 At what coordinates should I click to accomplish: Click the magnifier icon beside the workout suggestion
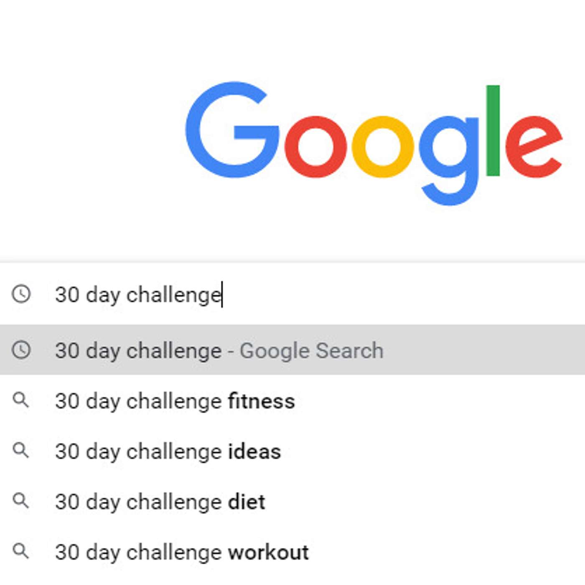pos(21,551)
